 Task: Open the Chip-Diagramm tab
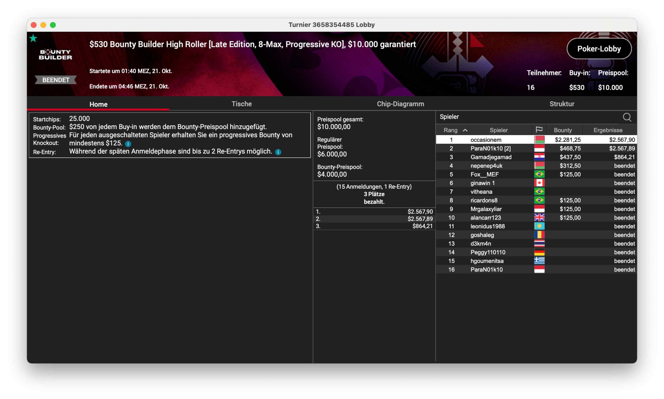[x=400, y=104]
